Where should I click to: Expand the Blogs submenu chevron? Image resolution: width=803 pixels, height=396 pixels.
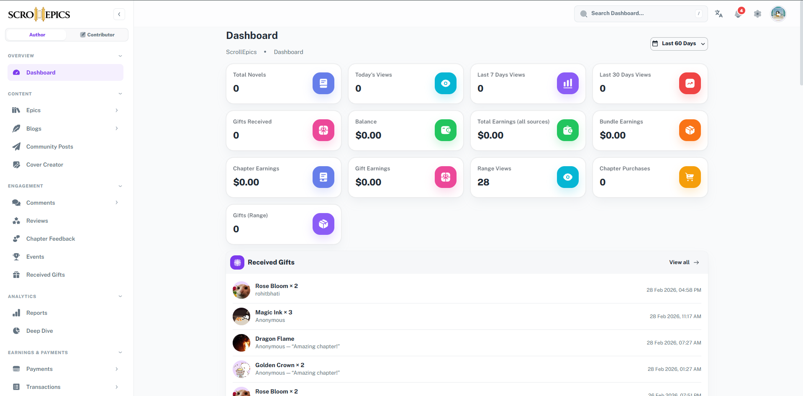[x=117, y=129]
